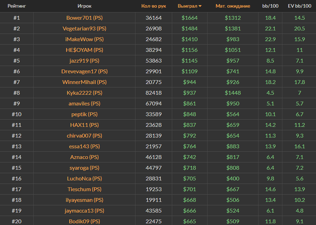This screenshot has height=225, width=316.
Task: Select expectation value $983
Action: tap(233, 39)
